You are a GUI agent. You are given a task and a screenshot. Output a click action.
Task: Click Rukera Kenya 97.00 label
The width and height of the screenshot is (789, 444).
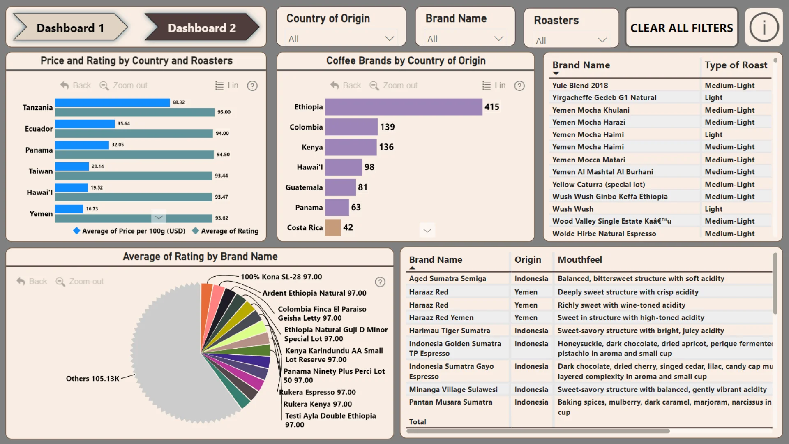point(318,404)
